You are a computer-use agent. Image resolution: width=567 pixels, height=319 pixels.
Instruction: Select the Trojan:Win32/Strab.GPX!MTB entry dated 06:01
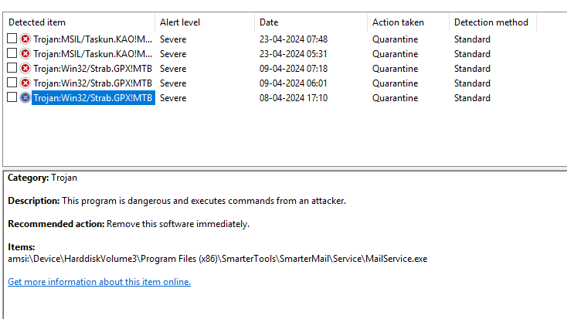tap(93, 83)
